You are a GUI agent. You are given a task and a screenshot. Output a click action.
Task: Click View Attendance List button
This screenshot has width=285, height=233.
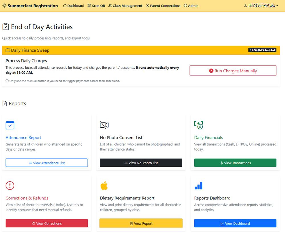point(47,163)
